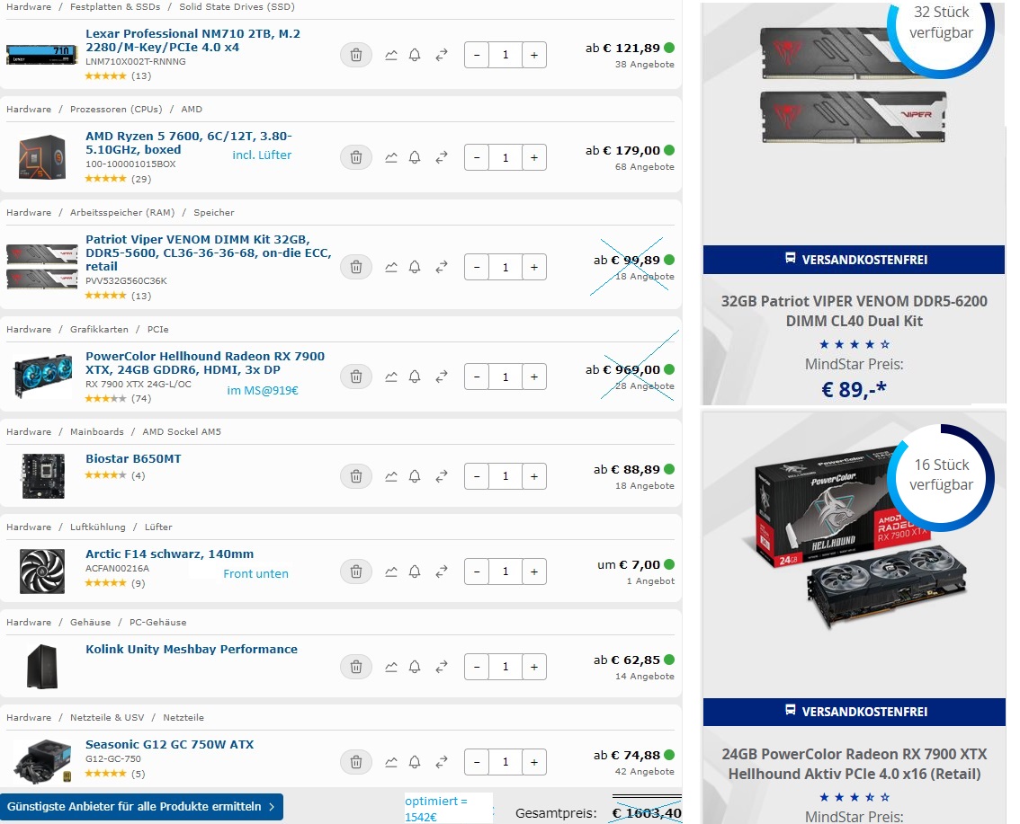Click quantity field for Biostar B650MT
The width and height of the screenshot is (1020, 824).
tap(506, 476)
